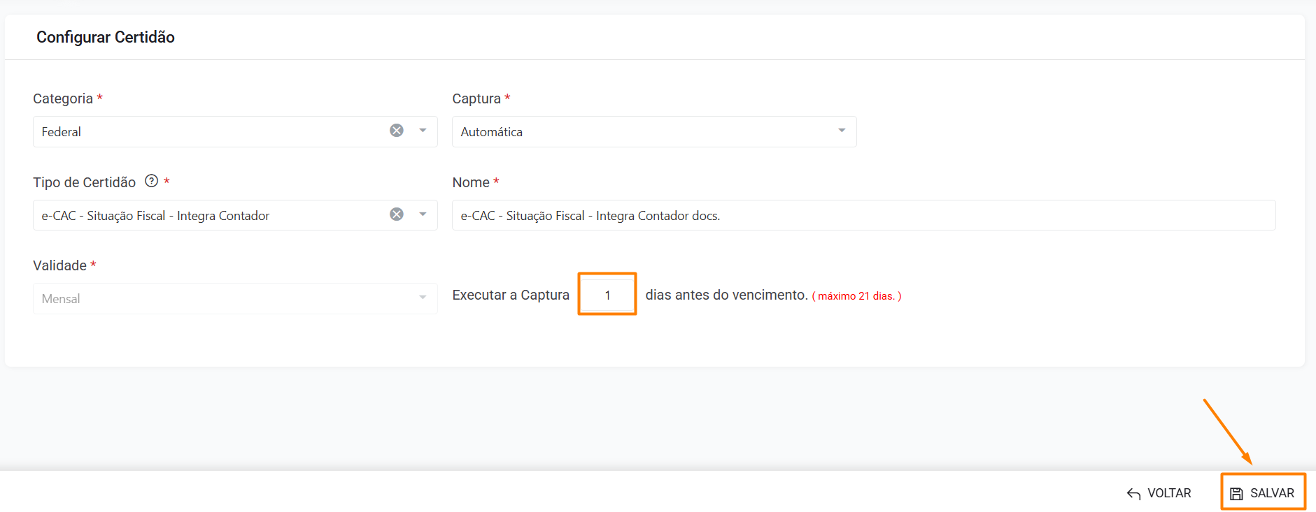Click the Nome text field
1316x512 pixels.
863,215
